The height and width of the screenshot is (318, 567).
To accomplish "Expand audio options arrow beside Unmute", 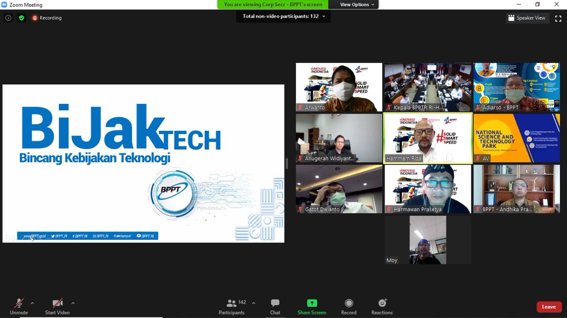I will click(x=32, y=303).
